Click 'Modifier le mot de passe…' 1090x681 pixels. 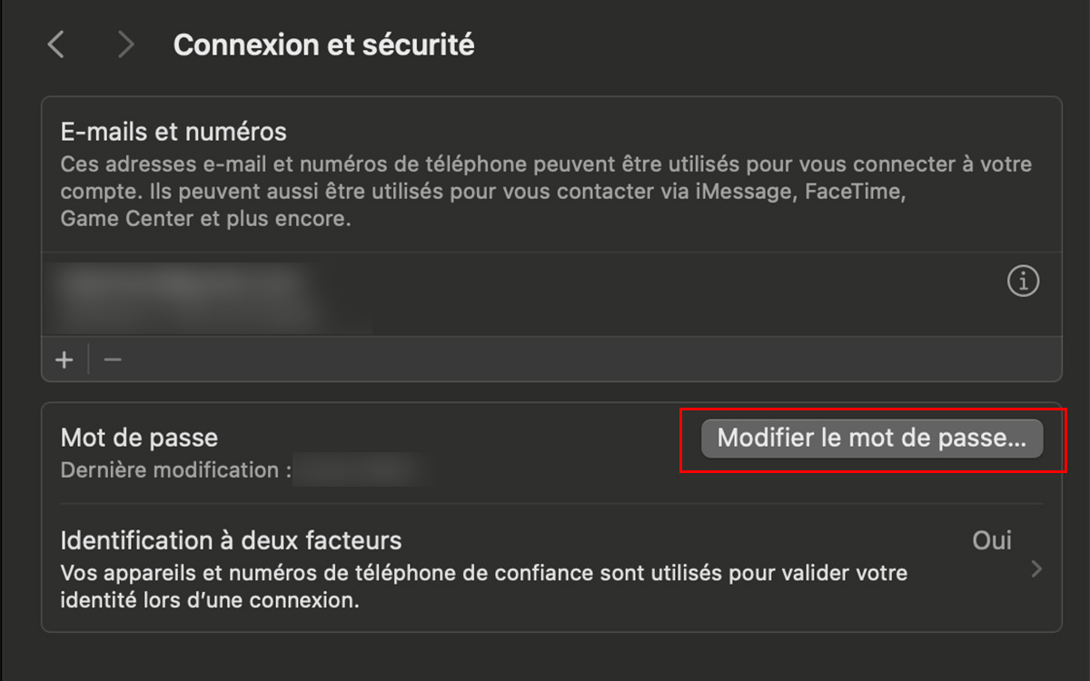pos(872,439)
